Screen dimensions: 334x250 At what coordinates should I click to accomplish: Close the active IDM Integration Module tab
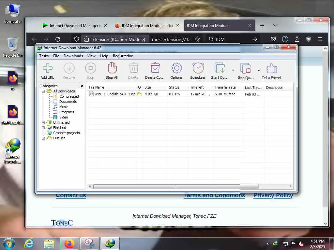point(250,25)
